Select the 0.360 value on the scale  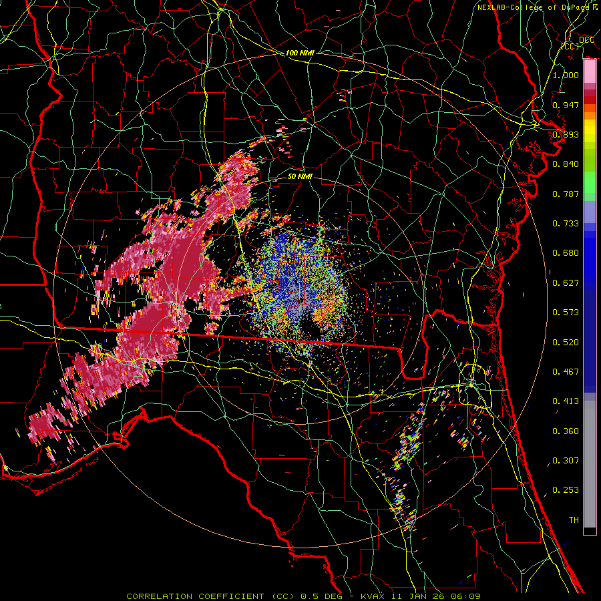(566, 431)
